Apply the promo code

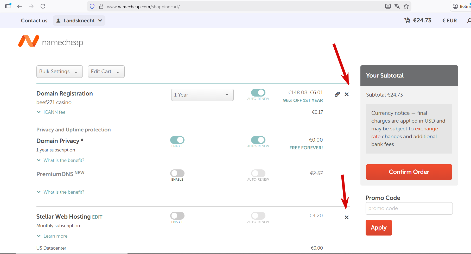click(x=379, y=228)
